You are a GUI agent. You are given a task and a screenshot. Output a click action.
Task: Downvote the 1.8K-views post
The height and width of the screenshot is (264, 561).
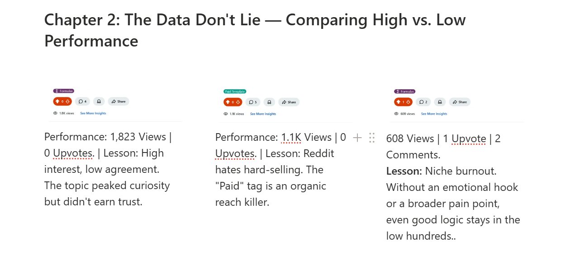[67, 102]
